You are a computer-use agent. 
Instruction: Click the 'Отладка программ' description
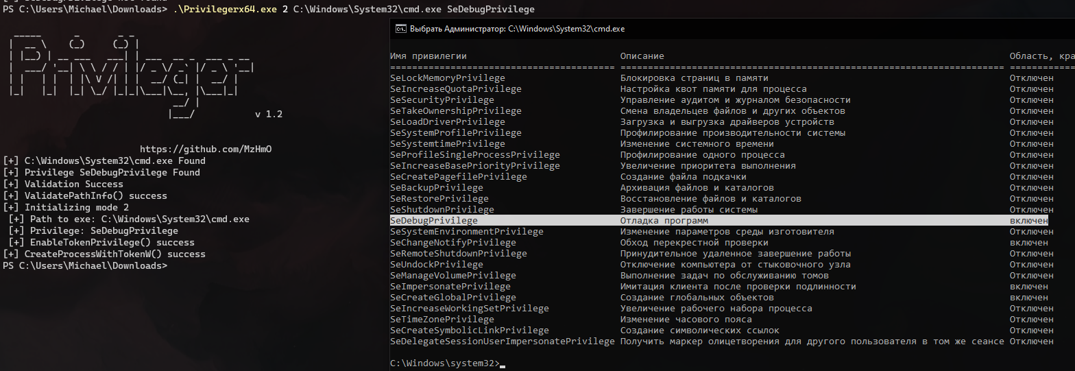[x=664, y=221]
